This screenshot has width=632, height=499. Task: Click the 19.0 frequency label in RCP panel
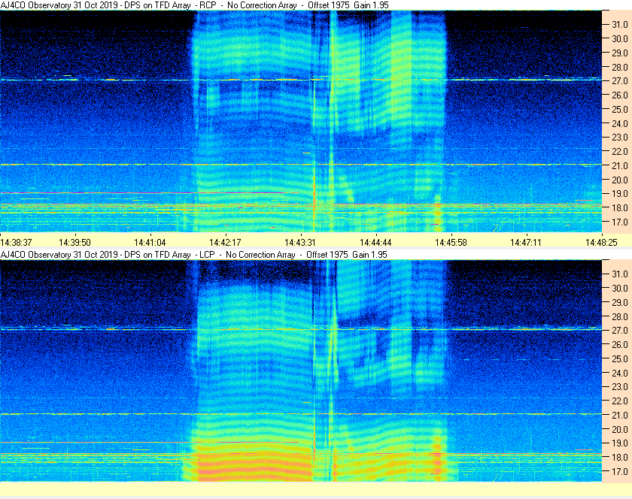620,194
